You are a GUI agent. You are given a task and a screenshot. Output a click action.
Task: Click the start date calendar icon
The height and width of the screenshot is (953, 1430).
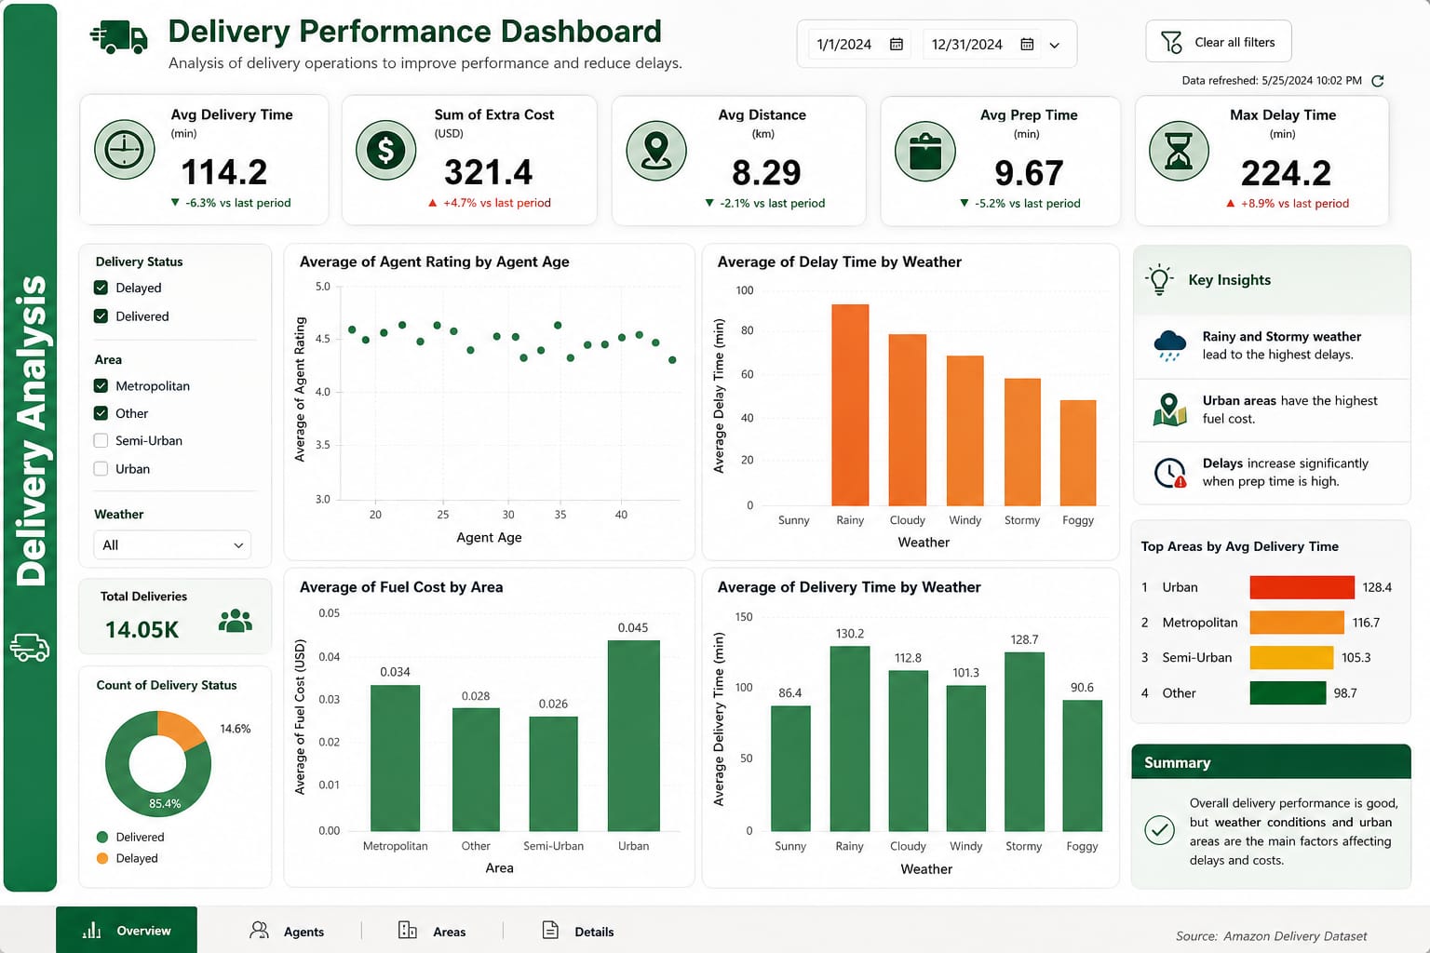(897, 44)
